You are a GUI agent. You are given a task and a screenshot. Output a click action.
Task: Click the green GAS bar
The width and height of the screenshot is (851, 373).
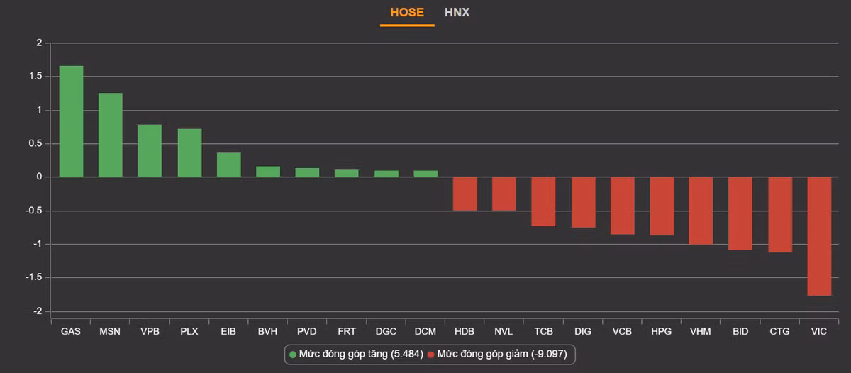(71, 121)
